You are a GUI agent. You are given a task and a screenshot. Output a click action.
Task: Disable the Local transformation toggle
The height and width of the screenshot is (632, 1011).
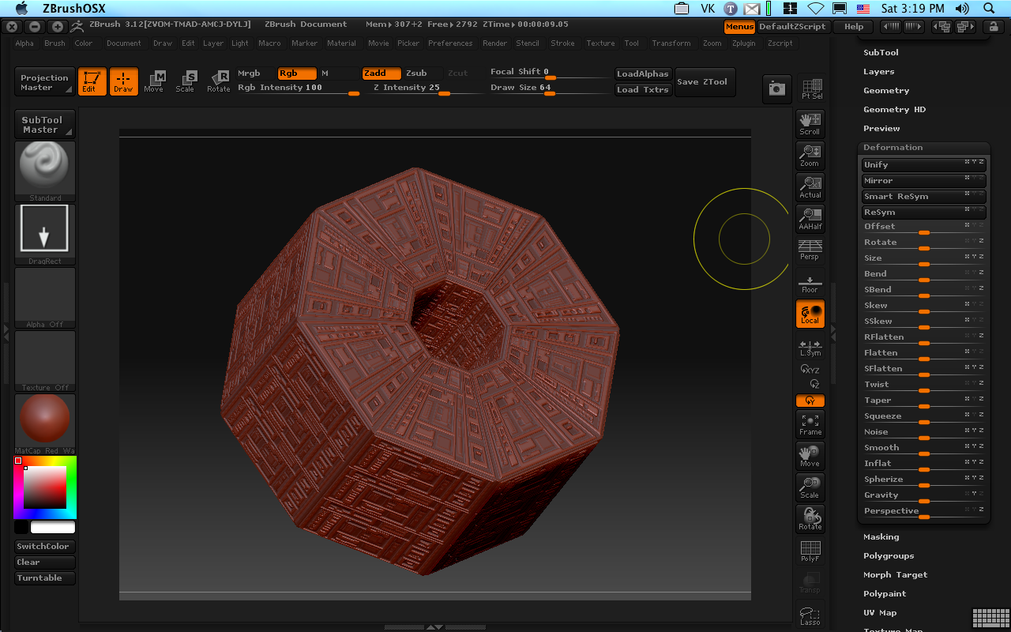pyautogui.click(x=810, y=314)
